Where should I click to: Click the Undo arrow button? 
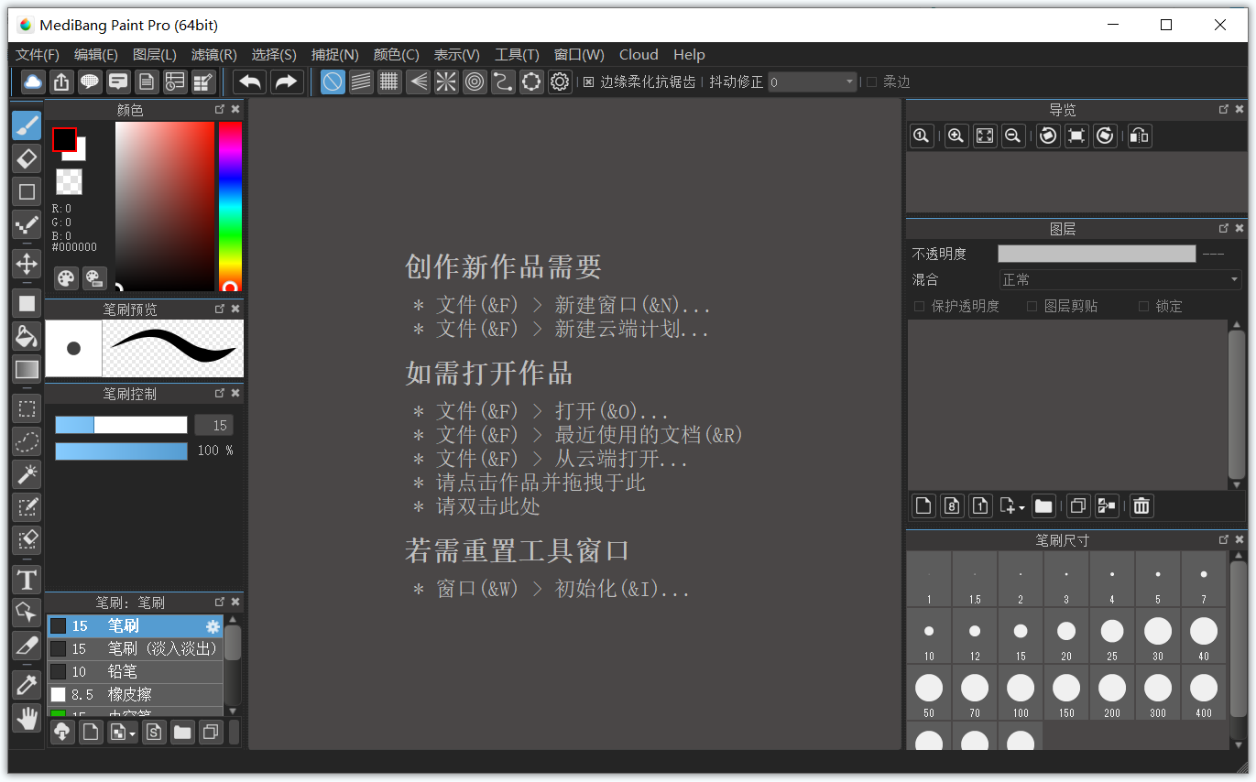pyautogui.click(x=250, y=81)
